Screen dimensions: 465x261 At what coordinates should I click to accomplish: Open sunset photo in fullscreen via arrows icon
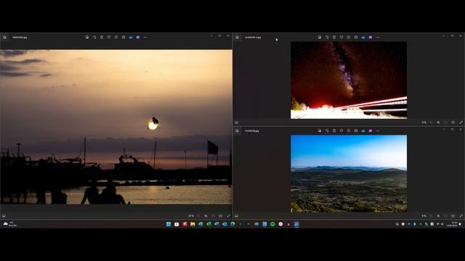[x=229, y=216]
